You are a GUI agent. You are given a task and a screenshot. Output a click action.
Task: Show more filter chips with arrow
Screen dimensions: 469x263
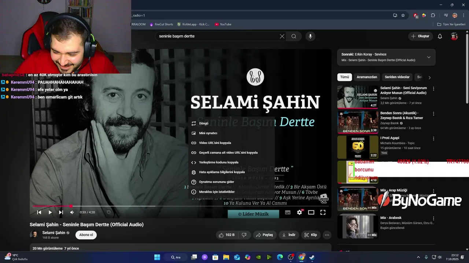(429, 77)
